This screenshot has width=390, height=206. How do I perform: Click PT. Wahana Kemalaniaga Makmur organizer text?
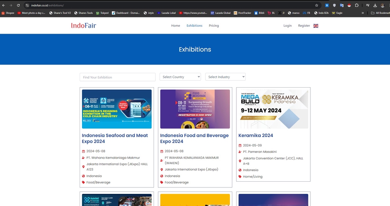coord(113,158)
